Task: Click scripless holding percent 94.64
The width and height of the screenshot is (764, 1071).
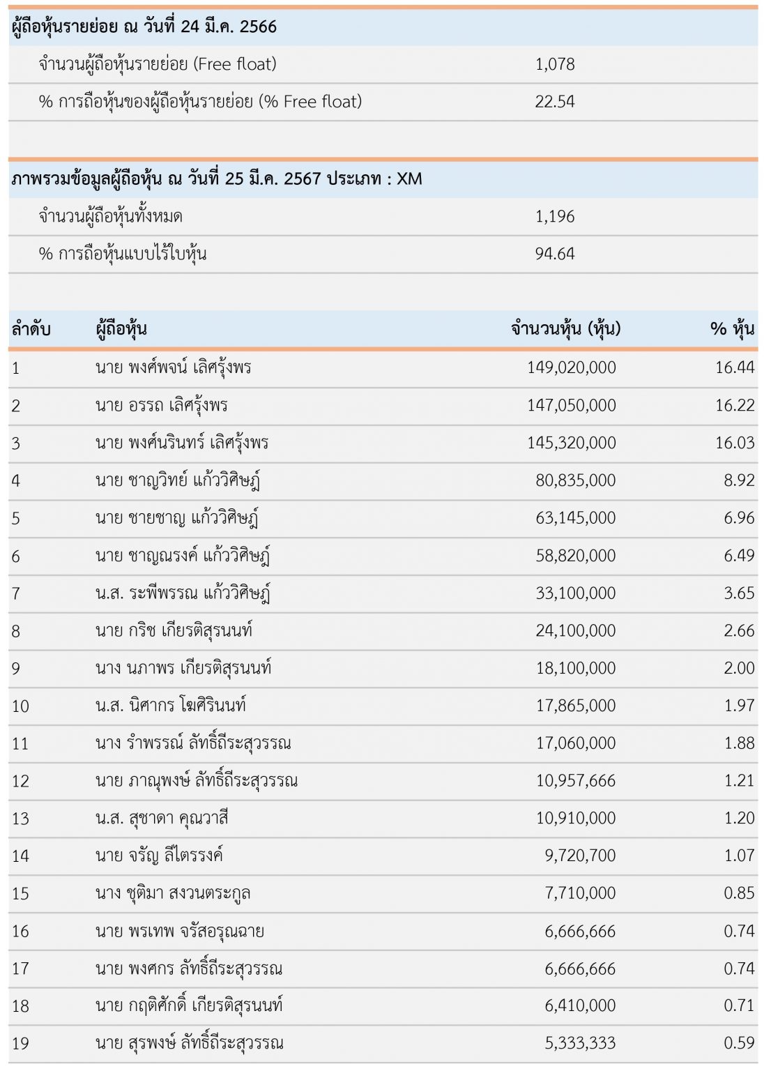Action: [555, 254]
